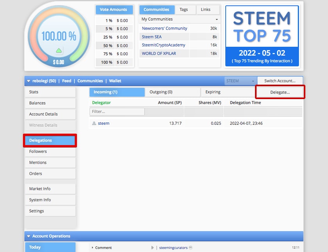Click the reputation badge after steemingcurators
This screenshot has width=328, height=252.
(191, 247)
